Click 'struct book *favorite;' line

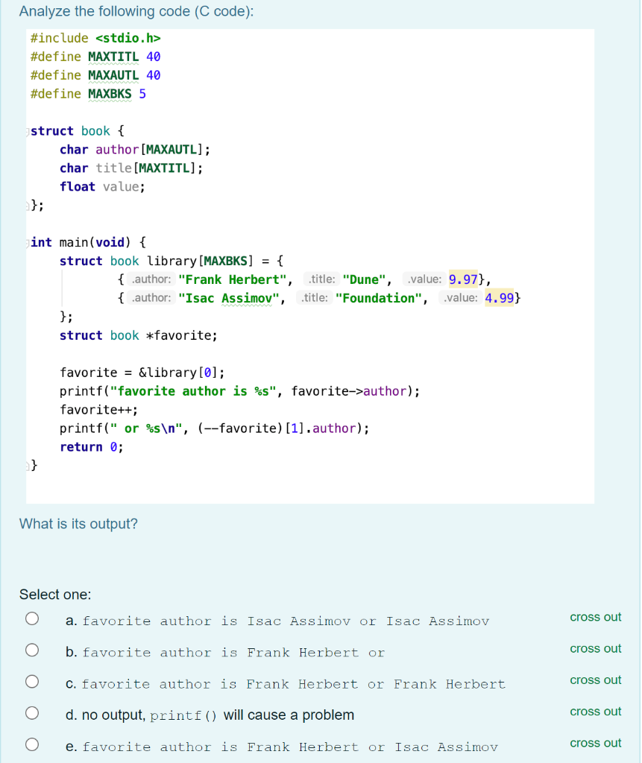tap(139, 335)
